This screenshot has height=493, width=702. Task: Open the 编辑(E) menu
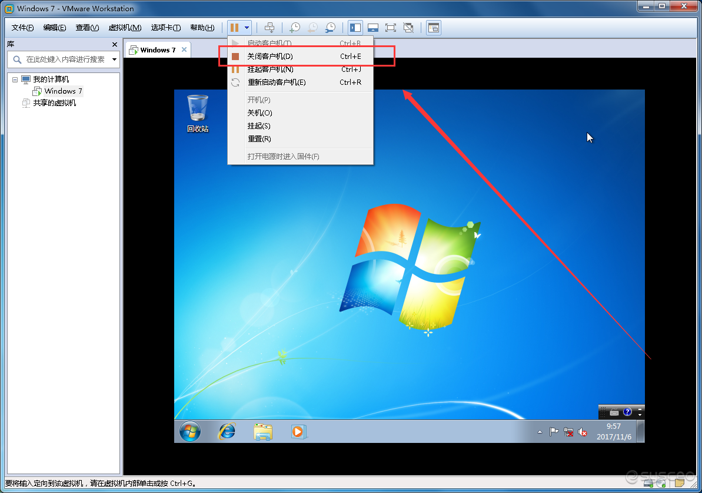click(55, 28)
